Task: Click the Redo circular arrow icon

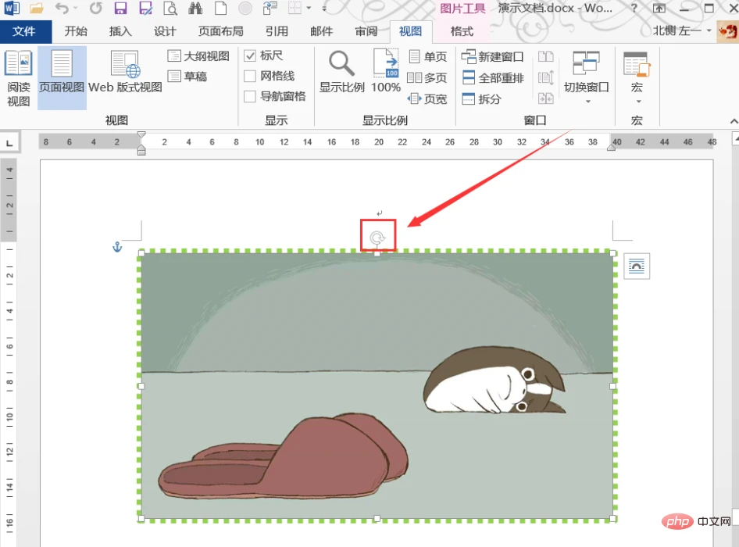Action: 95,8
